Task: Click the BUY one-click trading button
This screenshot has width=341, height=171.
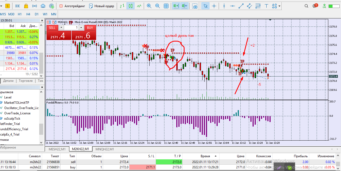Action: pos(90,28)
